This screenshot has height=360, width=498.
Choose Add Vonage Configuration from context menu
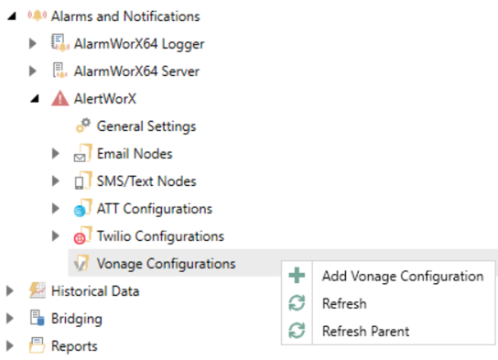[x=403, y=276]
